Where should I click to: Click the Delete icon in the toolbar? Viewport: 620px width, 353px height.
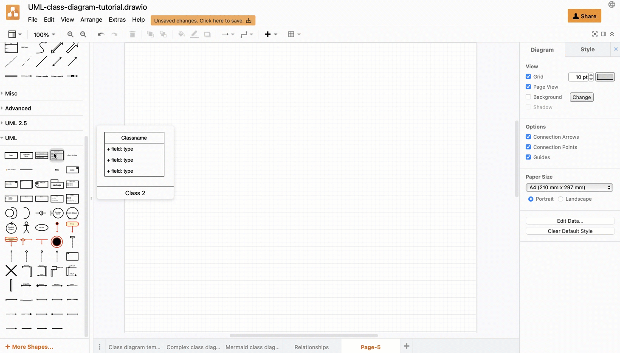132,34
